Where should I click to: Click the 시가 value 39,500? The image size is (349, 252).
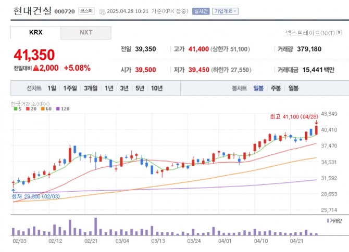pyautogui.click(x=145, y=70)
